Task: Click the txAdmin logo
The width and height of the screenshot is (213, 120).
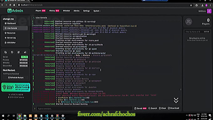Action: pos(15,11)
